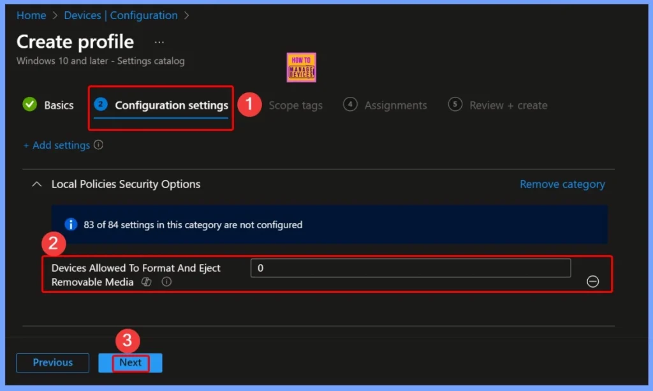Focus the Devices Allowed To Format value field

410,269
